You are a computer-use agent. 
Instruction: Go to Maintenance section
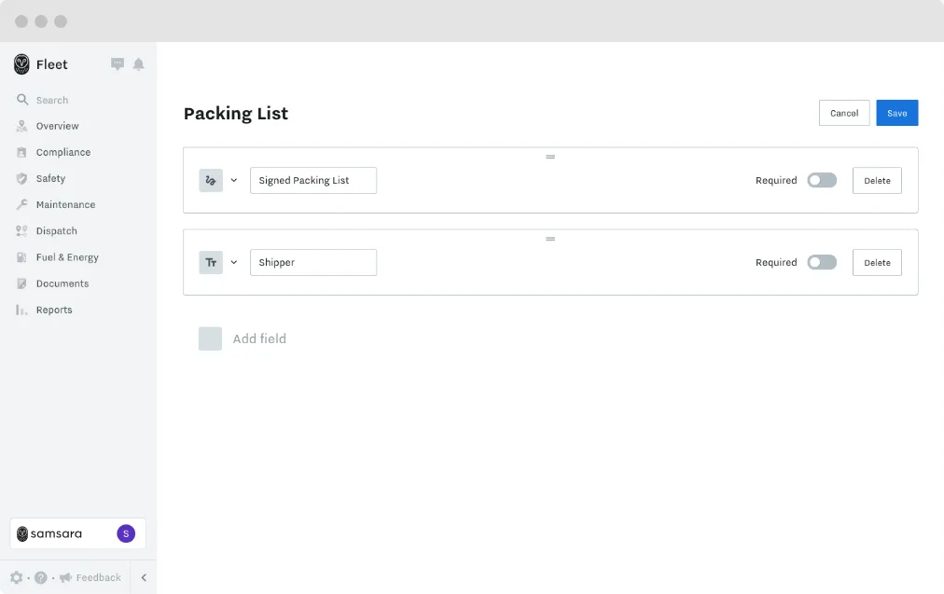pos(65,204)
